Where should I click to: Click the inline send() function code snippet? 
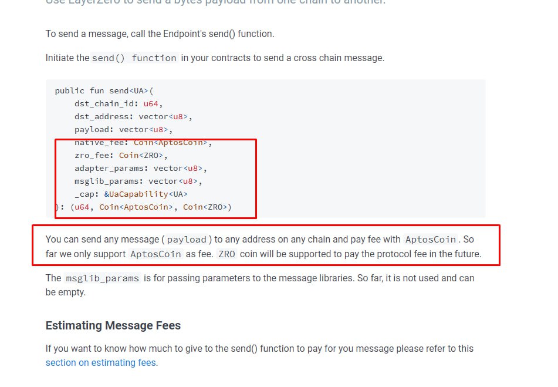pyautogui.click(x=134, y=58)
